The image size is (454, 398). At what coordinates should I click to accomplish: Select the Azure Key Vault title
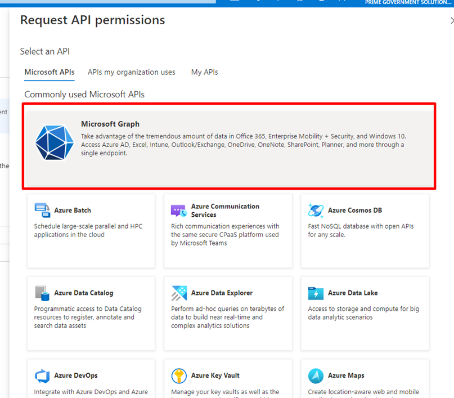[x=215, y=375]
